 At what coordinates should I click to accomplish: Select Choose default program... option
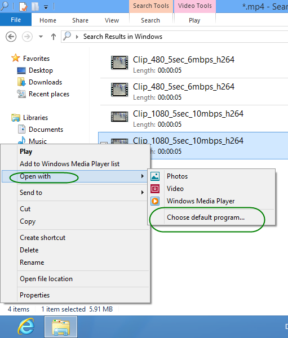click(211, 217)
